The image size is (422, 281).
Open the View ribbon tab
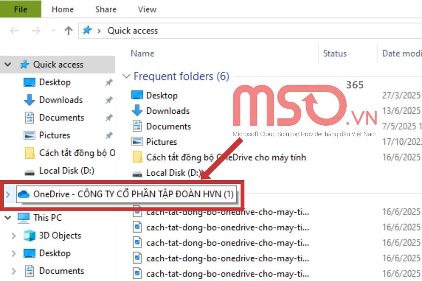click(x=147, y=9)
